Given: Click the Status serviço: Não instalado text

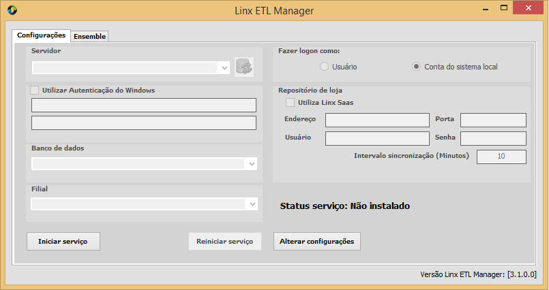Looking at the screenshot, I should 345,206.
